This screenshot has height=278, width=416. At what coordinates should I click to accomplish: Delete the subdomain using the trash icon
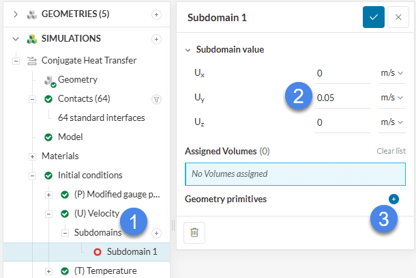194,233
